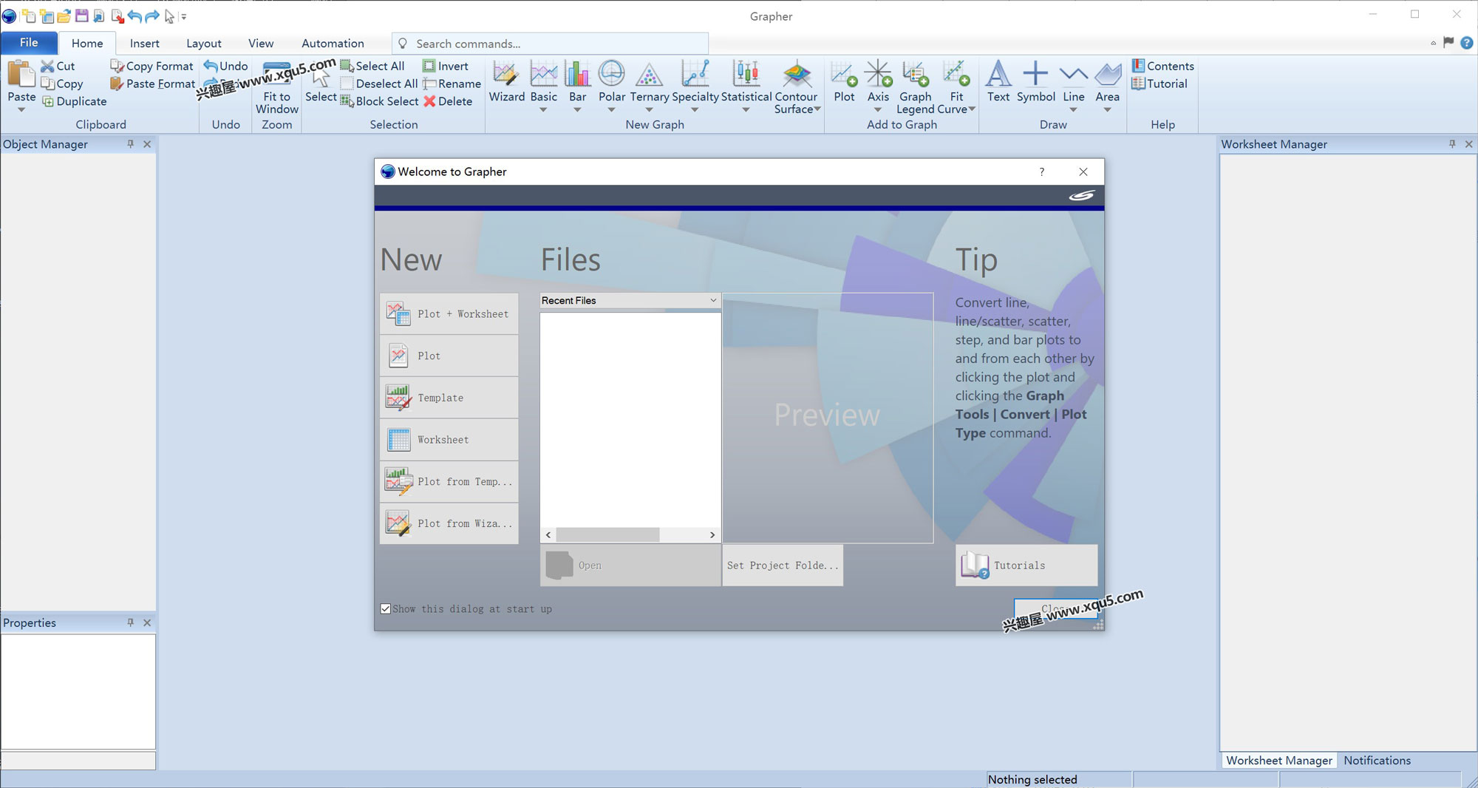The height and width of the screenshot is (788, 1478).
Task: Click Plot from Wizard button
Action: (449, 523)
